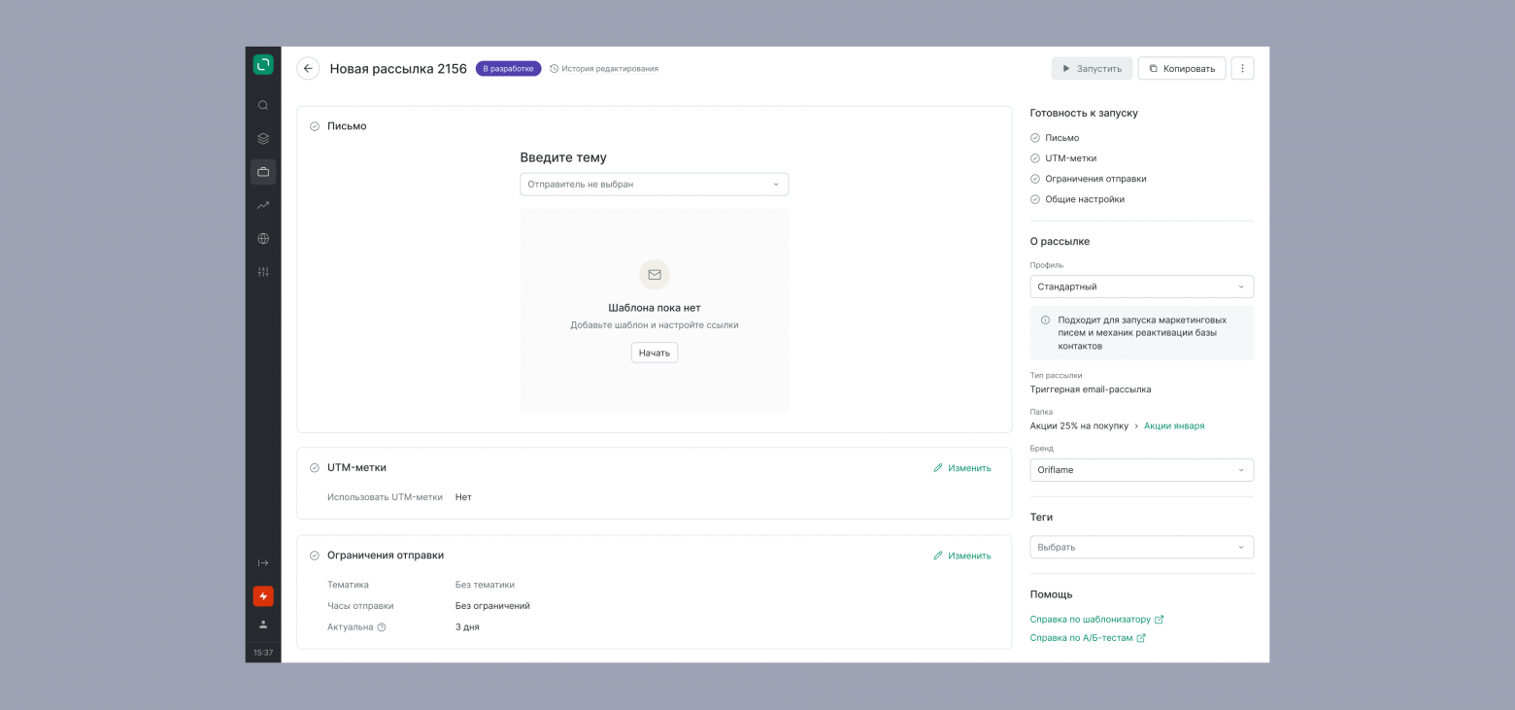This screenshot has height=710, width=1515.
Task: Click the 3 дня relevance value
Action: (x=467, y=627)
